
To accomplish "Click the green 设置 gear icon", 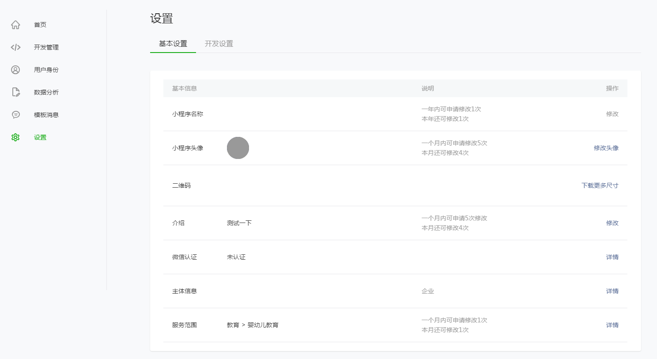I will point(15,137).
